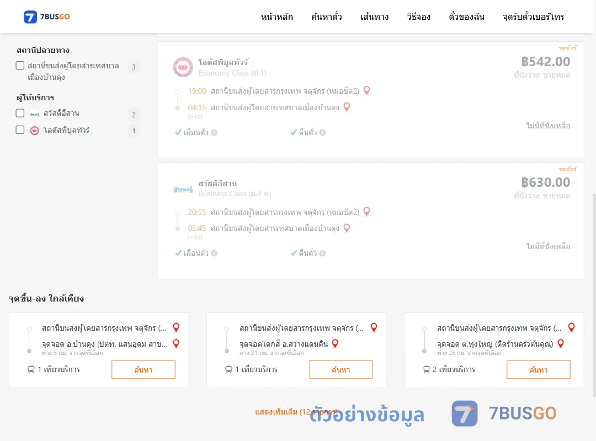Click the 05:45 arrival time
596x441 pixels.
coord(197,228)
